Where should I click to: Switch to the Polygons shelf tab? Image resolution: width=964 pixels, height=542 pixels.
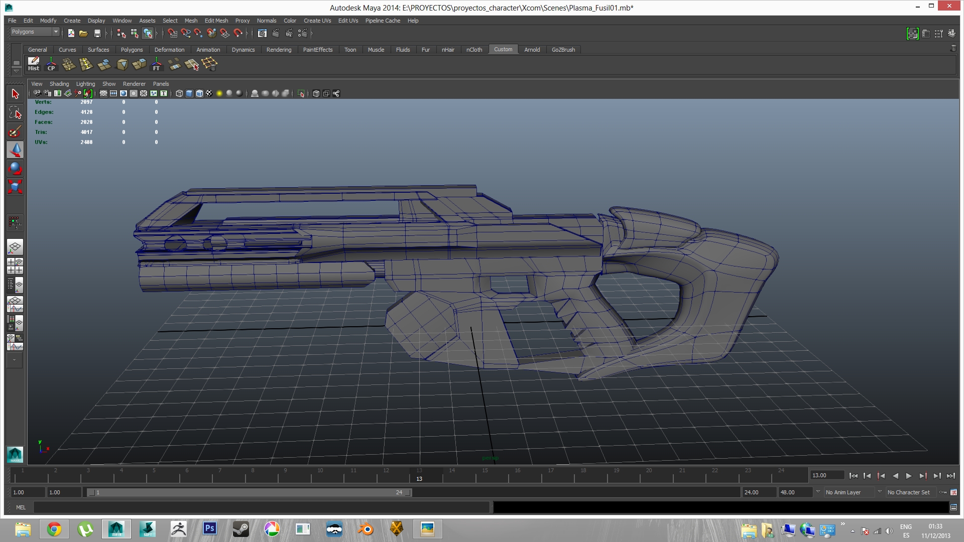click(132, 50)
